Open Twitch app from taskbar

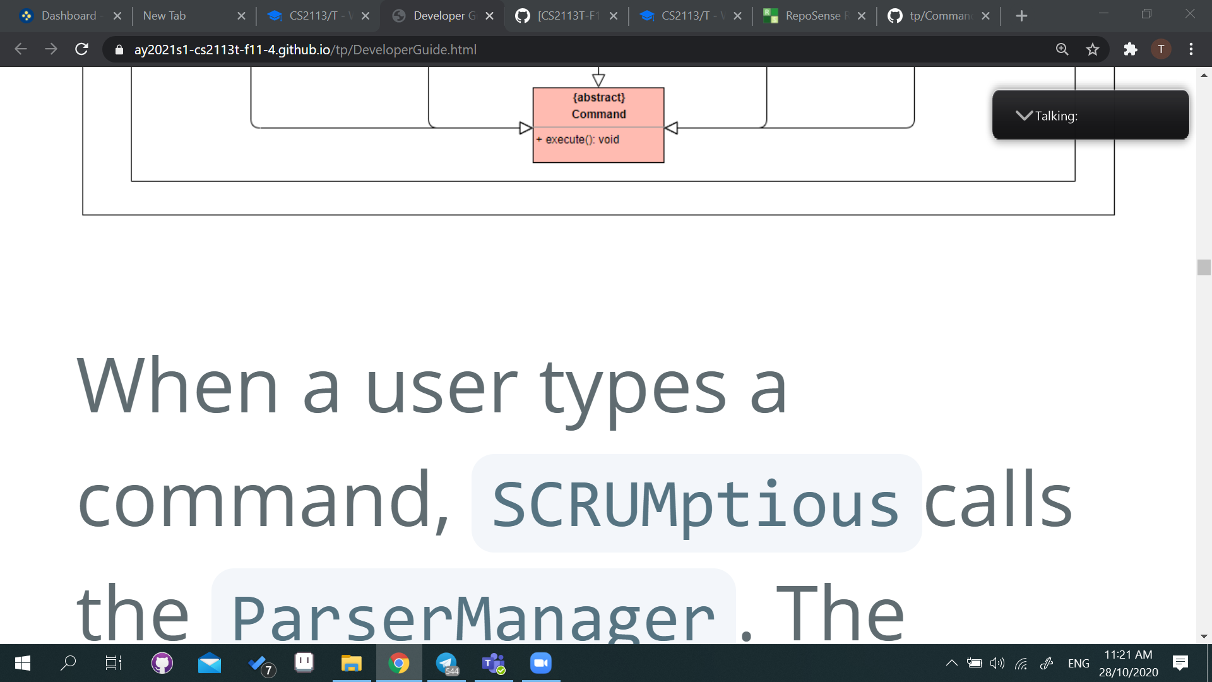click(304, 663)
